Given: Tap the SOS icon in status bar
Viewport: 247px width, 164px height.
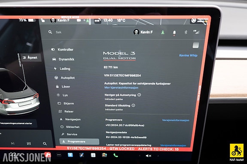Looking at the screenshot, I should 98,21.
